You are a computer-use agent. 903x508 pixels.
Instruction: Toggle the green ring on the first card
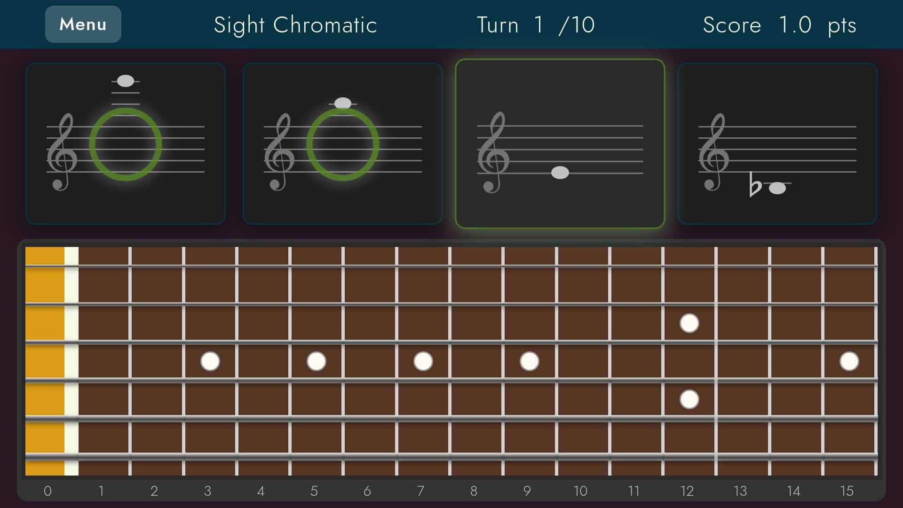tap(126, 144)
